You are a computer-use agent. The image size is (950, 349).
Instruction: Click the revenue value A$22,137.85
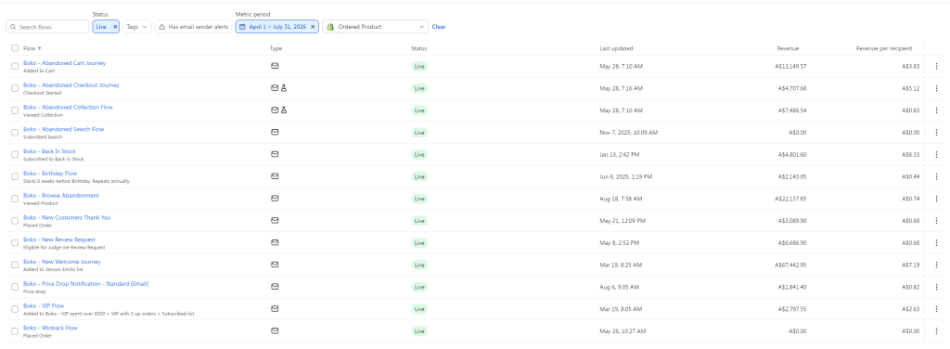[790, 199]
